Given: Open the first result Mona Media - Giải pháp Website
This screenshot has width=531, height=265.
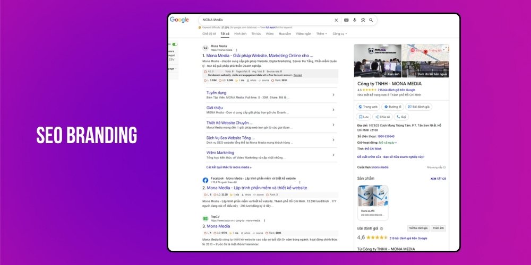Looking at the screenshot, I should click(x=260, y=56).
